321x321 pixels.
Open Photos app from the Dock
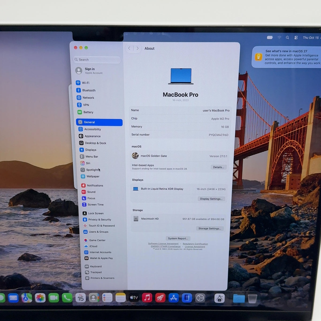coord(40,298)
